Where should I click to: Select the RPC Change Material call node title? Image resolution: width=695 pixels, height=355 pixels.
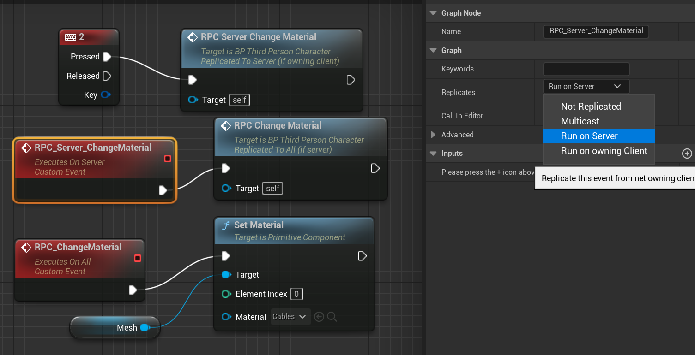pyautogui.click(x=278, y=125)
